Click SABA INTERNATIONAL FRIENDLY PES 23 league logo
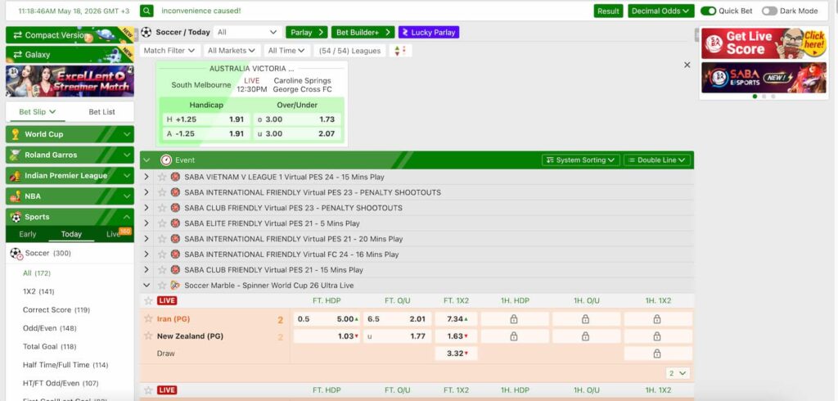The width and height of the screenshot is (838, 401). tap(175, 192)
